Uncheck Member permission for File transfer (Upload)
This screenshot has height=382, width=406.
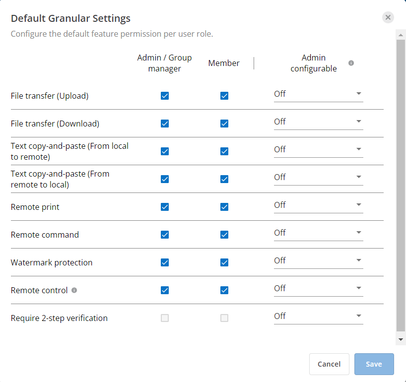click(x=224, y=96)
